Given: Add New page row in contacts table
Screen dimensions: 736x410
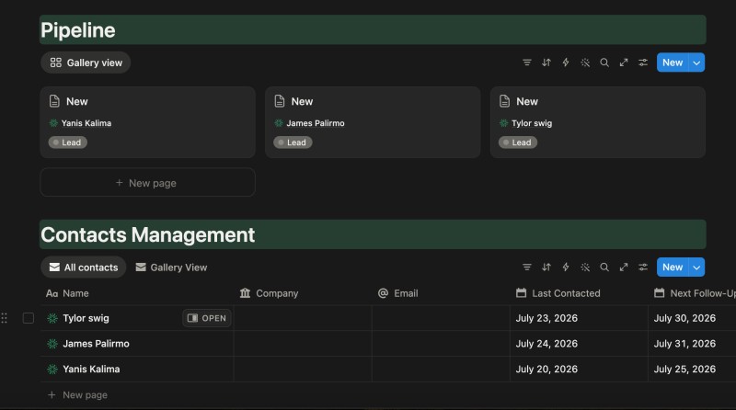Looking at the screenshot, I should (78, 395).
